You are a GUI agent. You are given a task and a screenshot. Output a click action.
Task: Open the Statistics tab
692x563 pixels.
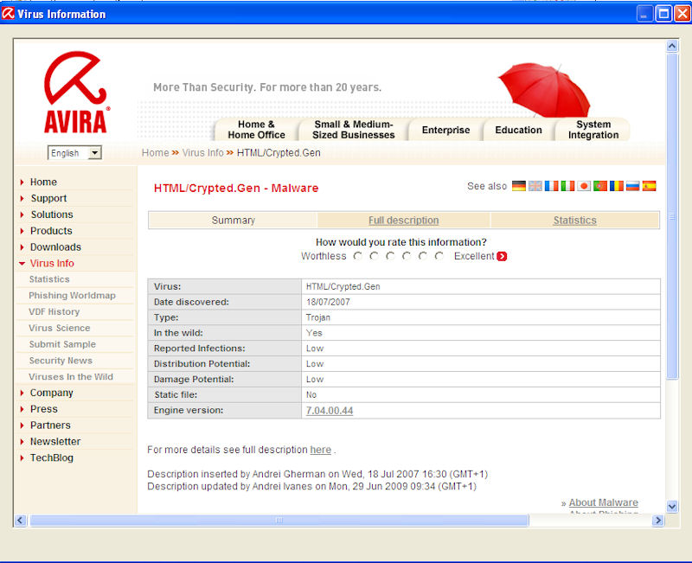574,221
